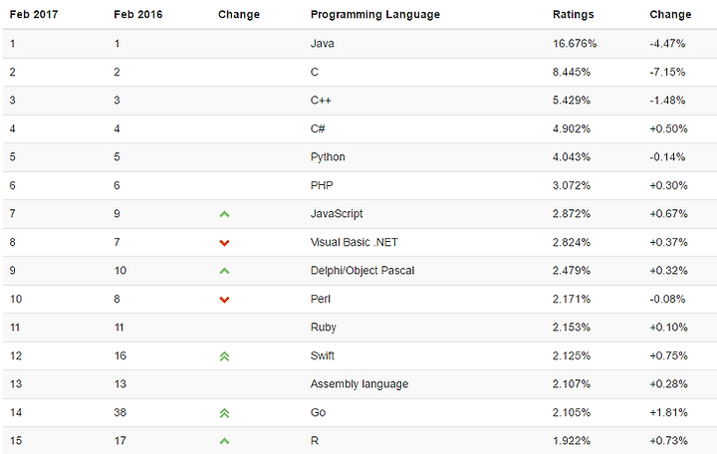Click the green up arrow in Delphi/Object Pascal row
Viewport: 717px width, 454px height.
click(x=224, y=271)
